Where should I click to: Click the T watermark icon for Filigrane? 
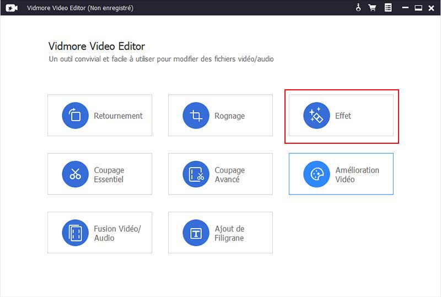tap(196, 233)
